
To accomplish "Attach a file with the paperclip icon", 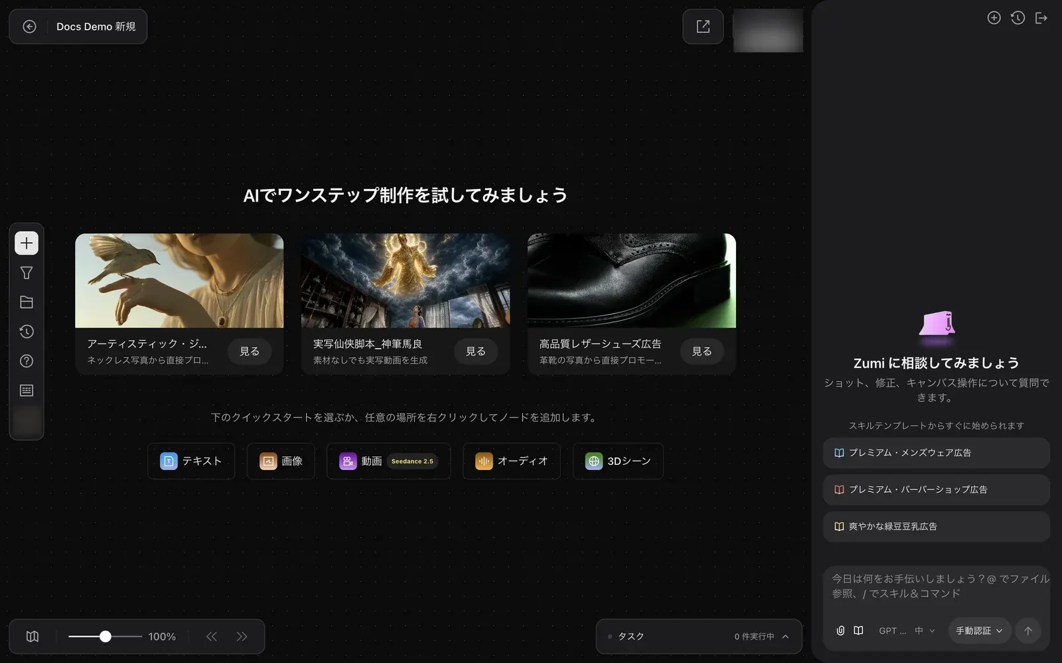I will 840,631.
